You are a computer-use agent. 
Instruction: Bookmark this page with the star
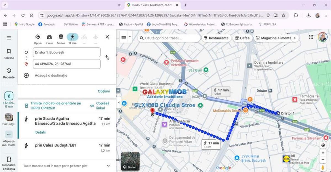283,15
